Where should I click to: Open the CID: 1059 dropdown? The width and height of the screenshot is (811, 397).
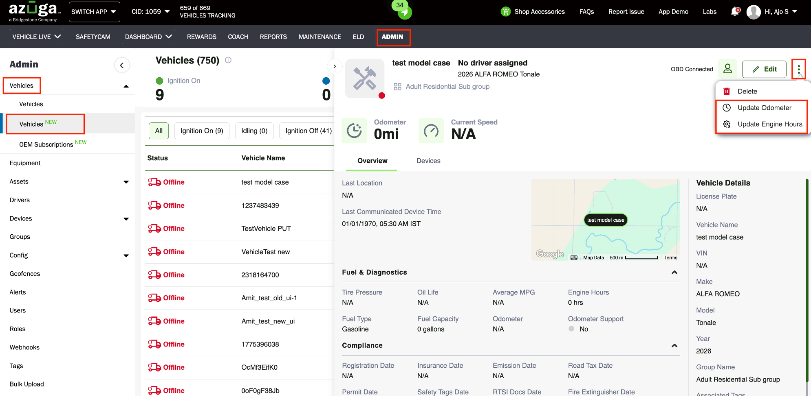(150, 12)
